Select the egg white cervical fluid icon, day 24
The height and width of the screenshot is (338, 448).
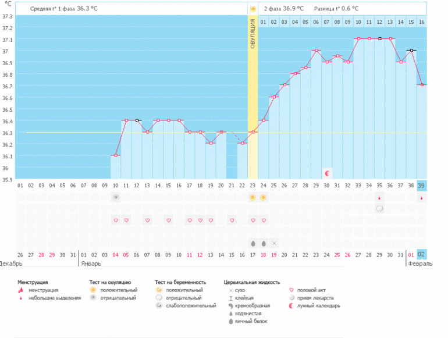tap(264, 243)
